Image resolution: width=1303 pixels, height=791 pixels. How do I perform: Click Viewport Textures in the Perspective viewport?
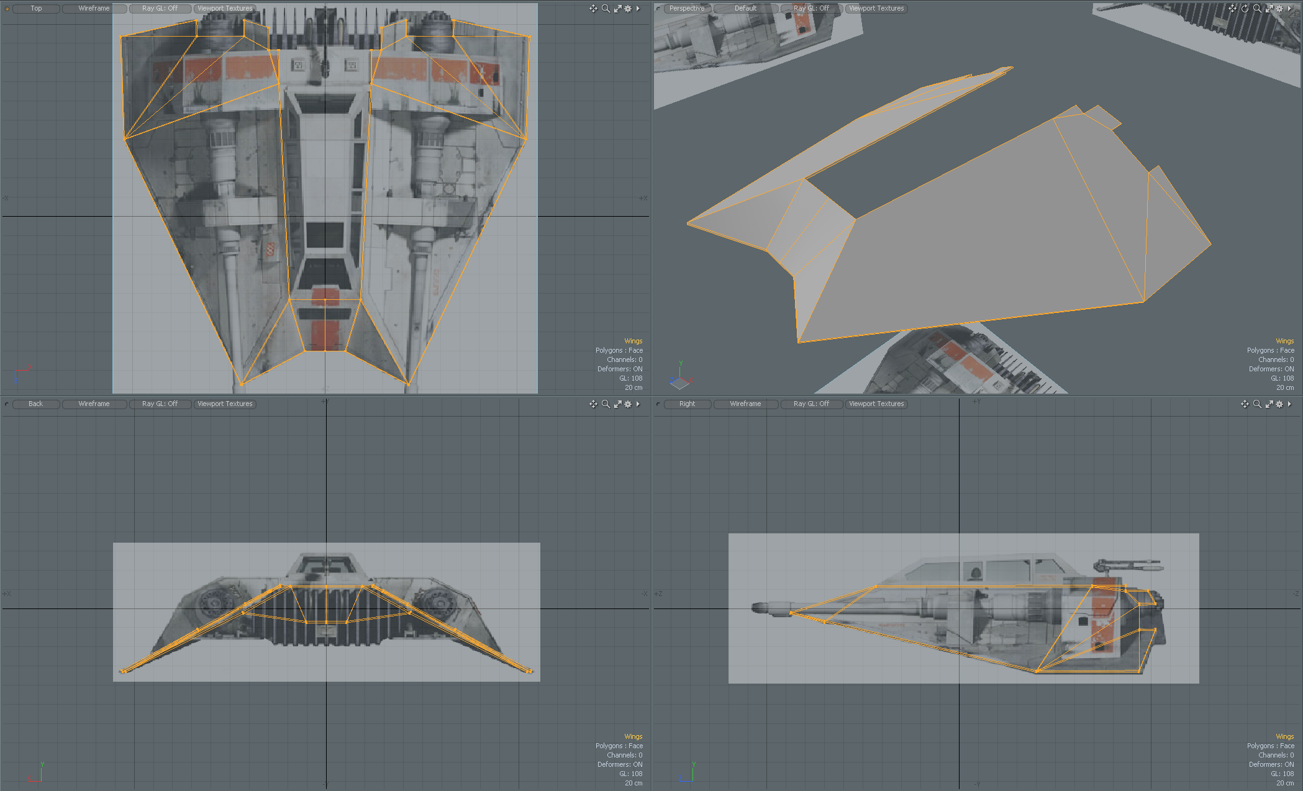pos(876,8)
